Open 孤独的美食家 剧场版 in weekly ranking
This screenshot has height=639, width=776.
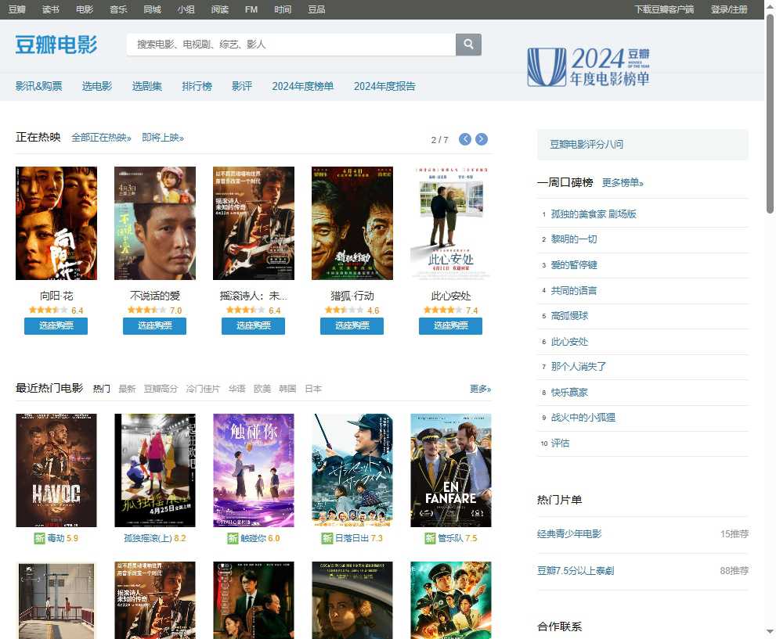click(x=594, y=214)
